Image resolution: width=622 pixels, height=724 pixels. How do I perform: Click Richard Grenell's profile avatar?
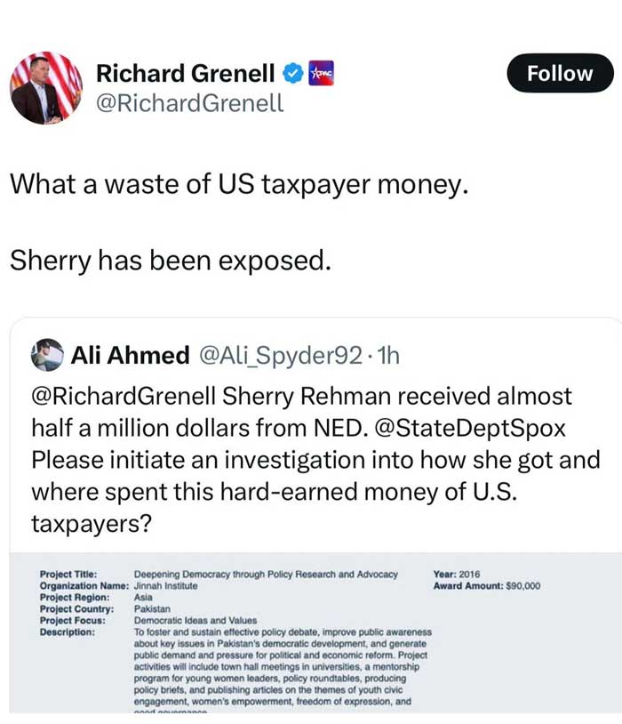click(46, 89)
